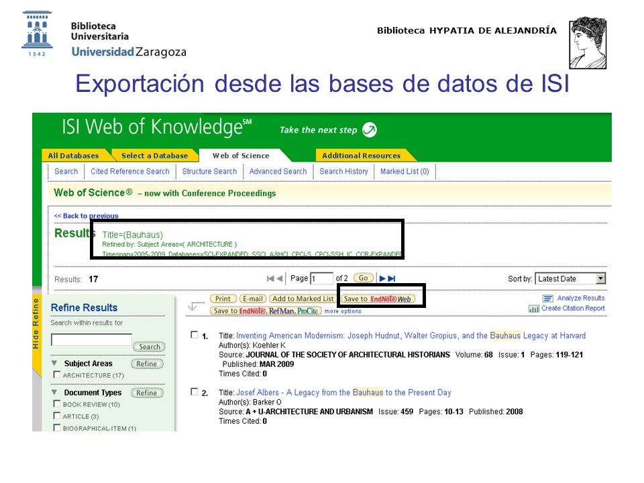Tick the BOOK REVIEW (10) checkbox
The width and height of the screenshot is (644, 483).
pyautogui.click(x=57, y=404)
